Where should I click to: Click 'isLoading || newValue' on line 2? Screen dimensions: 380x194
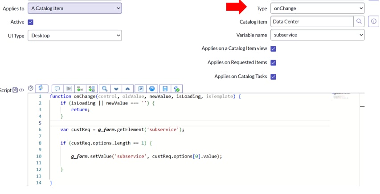click(99, 103)
